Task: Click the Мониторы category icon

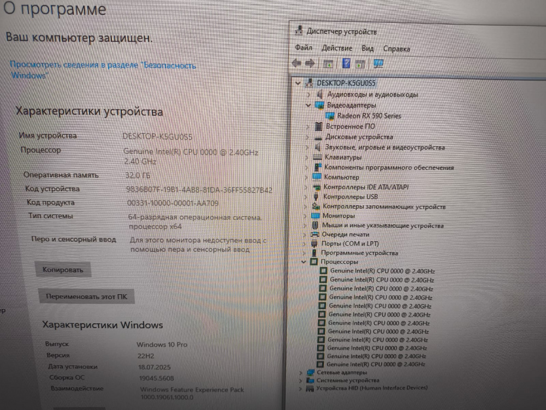Action: click(x=316, y=216)
